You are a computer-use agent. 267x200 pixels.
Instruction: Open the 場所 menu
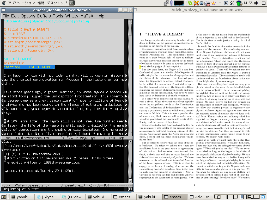[41, 3]
